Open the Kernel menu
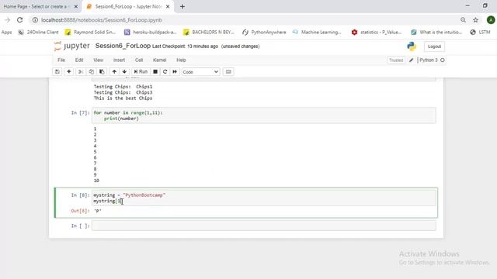This screenshot has width=497, height=279. [160, 60]
